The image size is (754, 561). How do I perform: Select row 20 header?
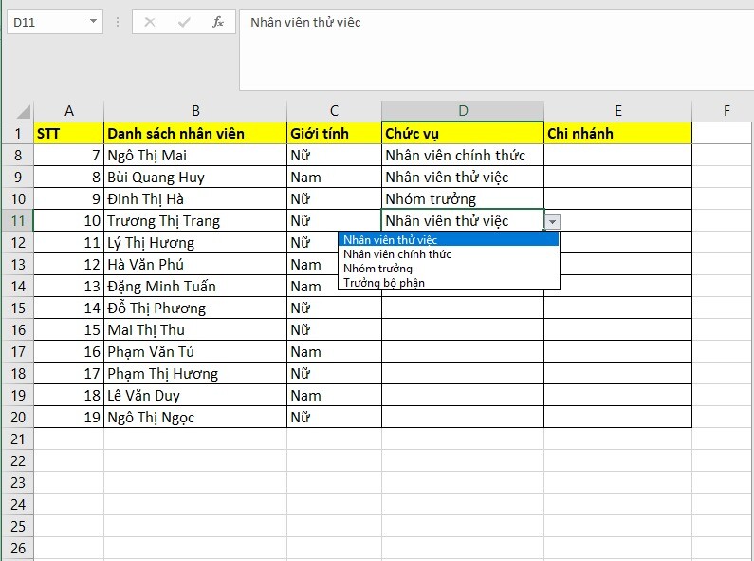coord(18,417)
